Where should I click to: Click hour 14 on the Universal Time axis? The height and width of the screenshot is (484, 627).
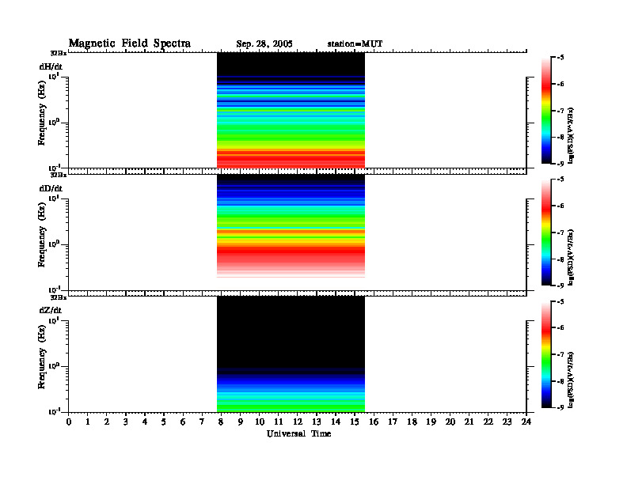point(336,422)
